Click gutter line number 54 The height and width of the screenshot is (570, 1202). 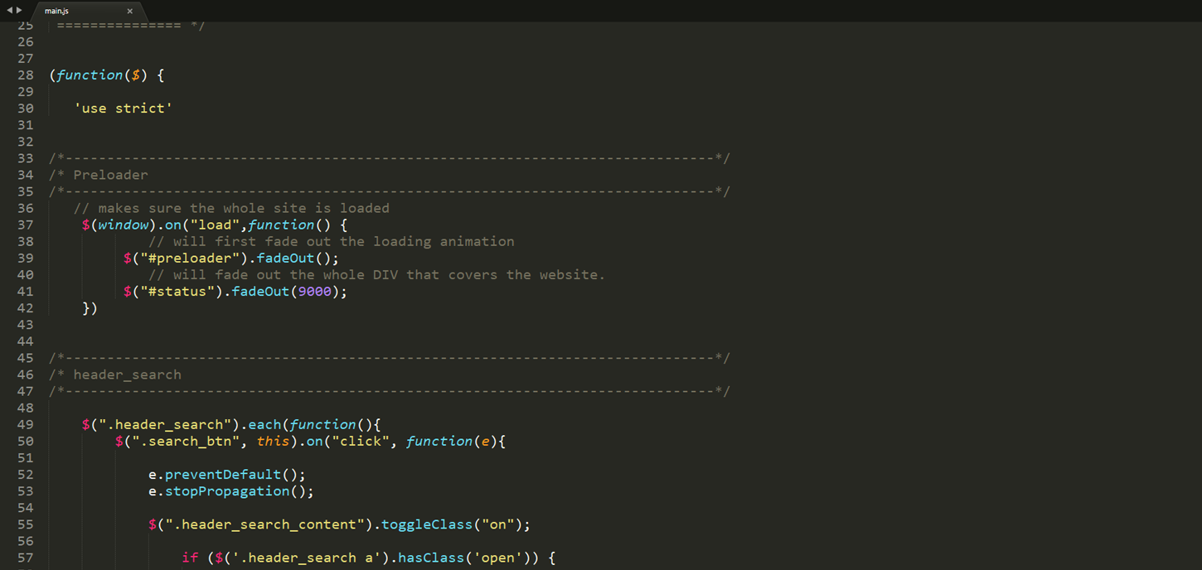click(25, 508)
